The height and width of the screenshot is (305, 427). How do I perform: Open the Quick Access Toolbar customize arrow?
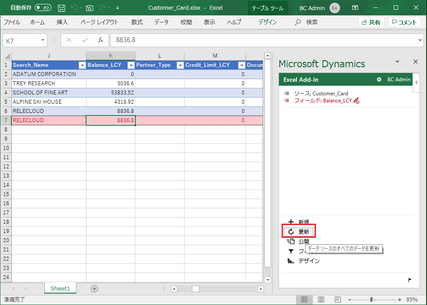click(117, 8)
